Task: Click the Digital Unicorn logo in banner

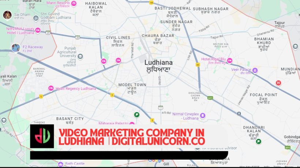Action: [x=42, y=136]
